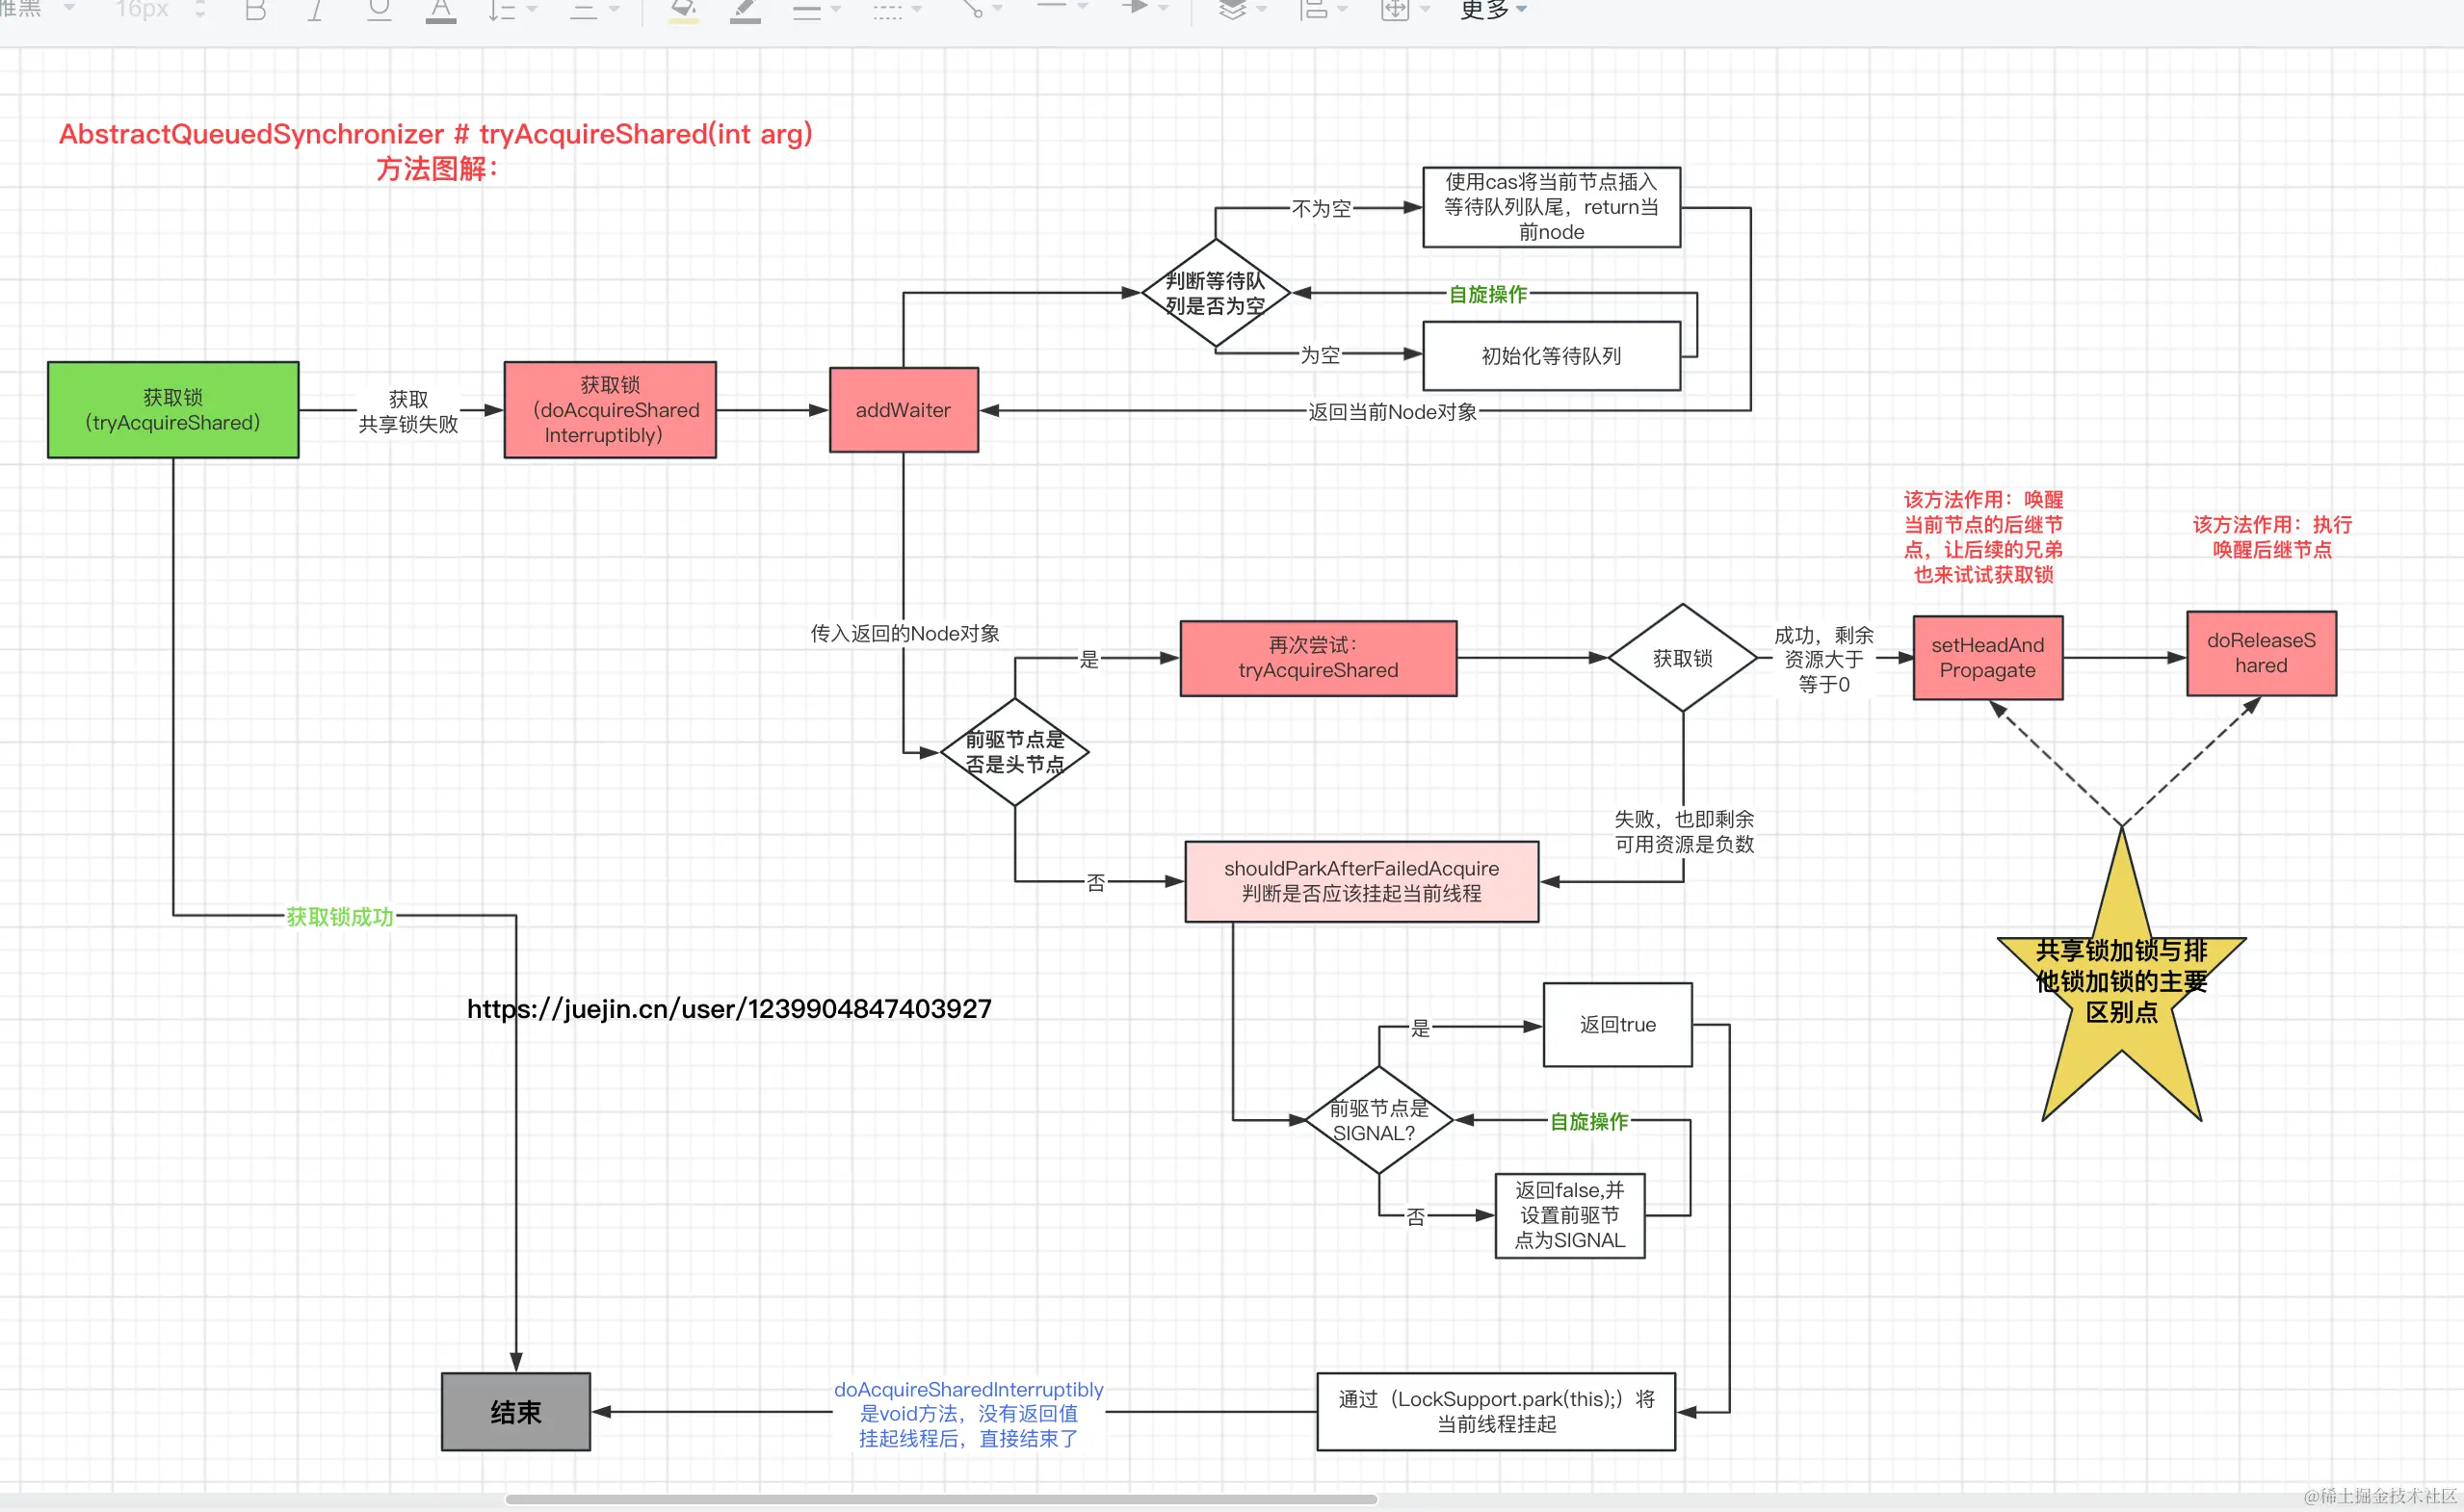Click the shape alignment icon
The width and height of the screenshot is (2464, 1512).
1314,10
